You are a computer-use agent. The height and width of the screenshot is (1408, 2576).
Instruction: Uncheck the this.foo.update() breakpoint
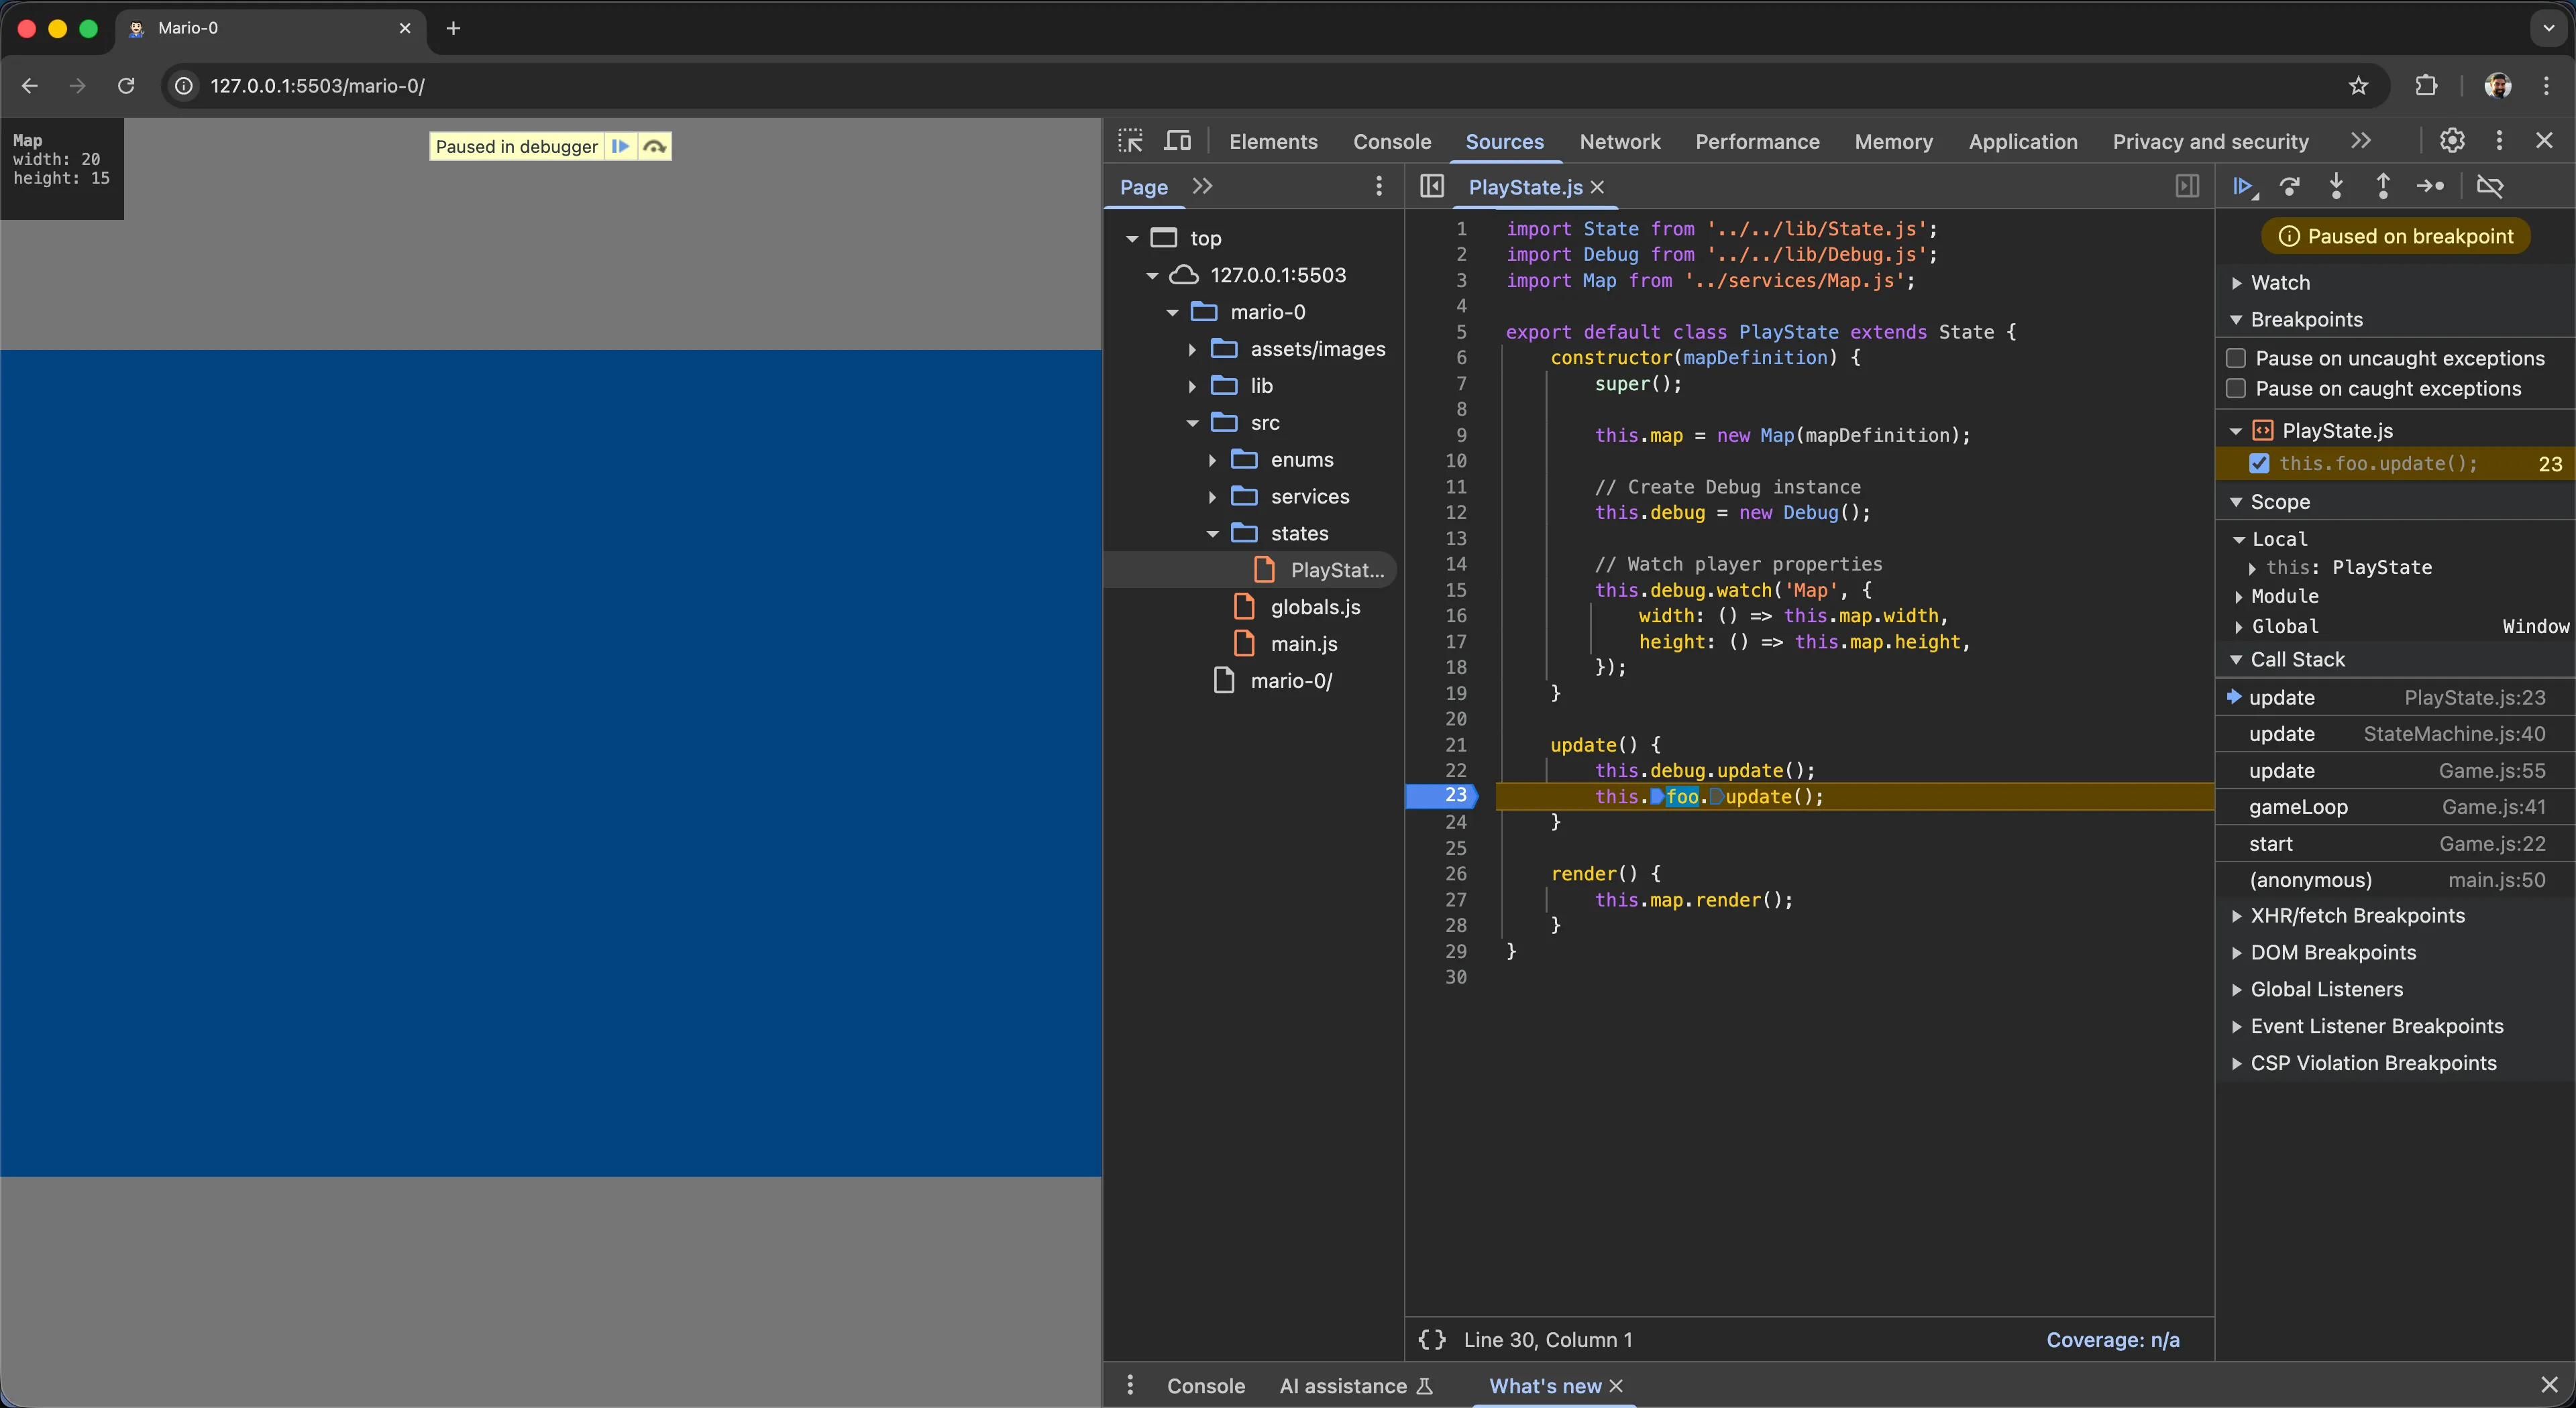click(2259, 464)
